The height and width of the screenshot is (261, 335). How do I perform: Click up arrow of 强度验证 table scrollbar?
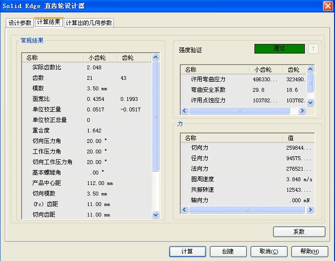(310, 69)
